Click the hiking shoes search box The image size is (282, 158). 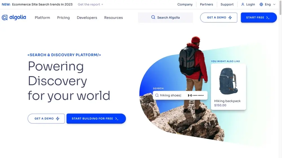180,95
